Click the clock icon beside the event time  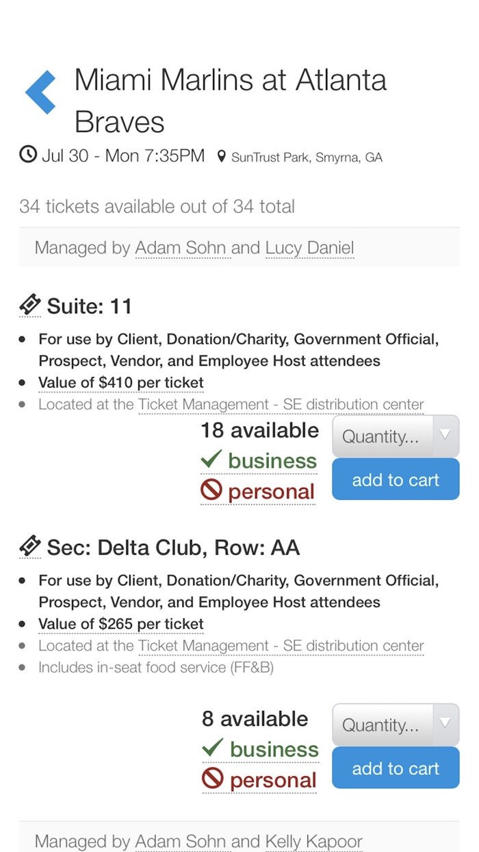coord(27,155)
